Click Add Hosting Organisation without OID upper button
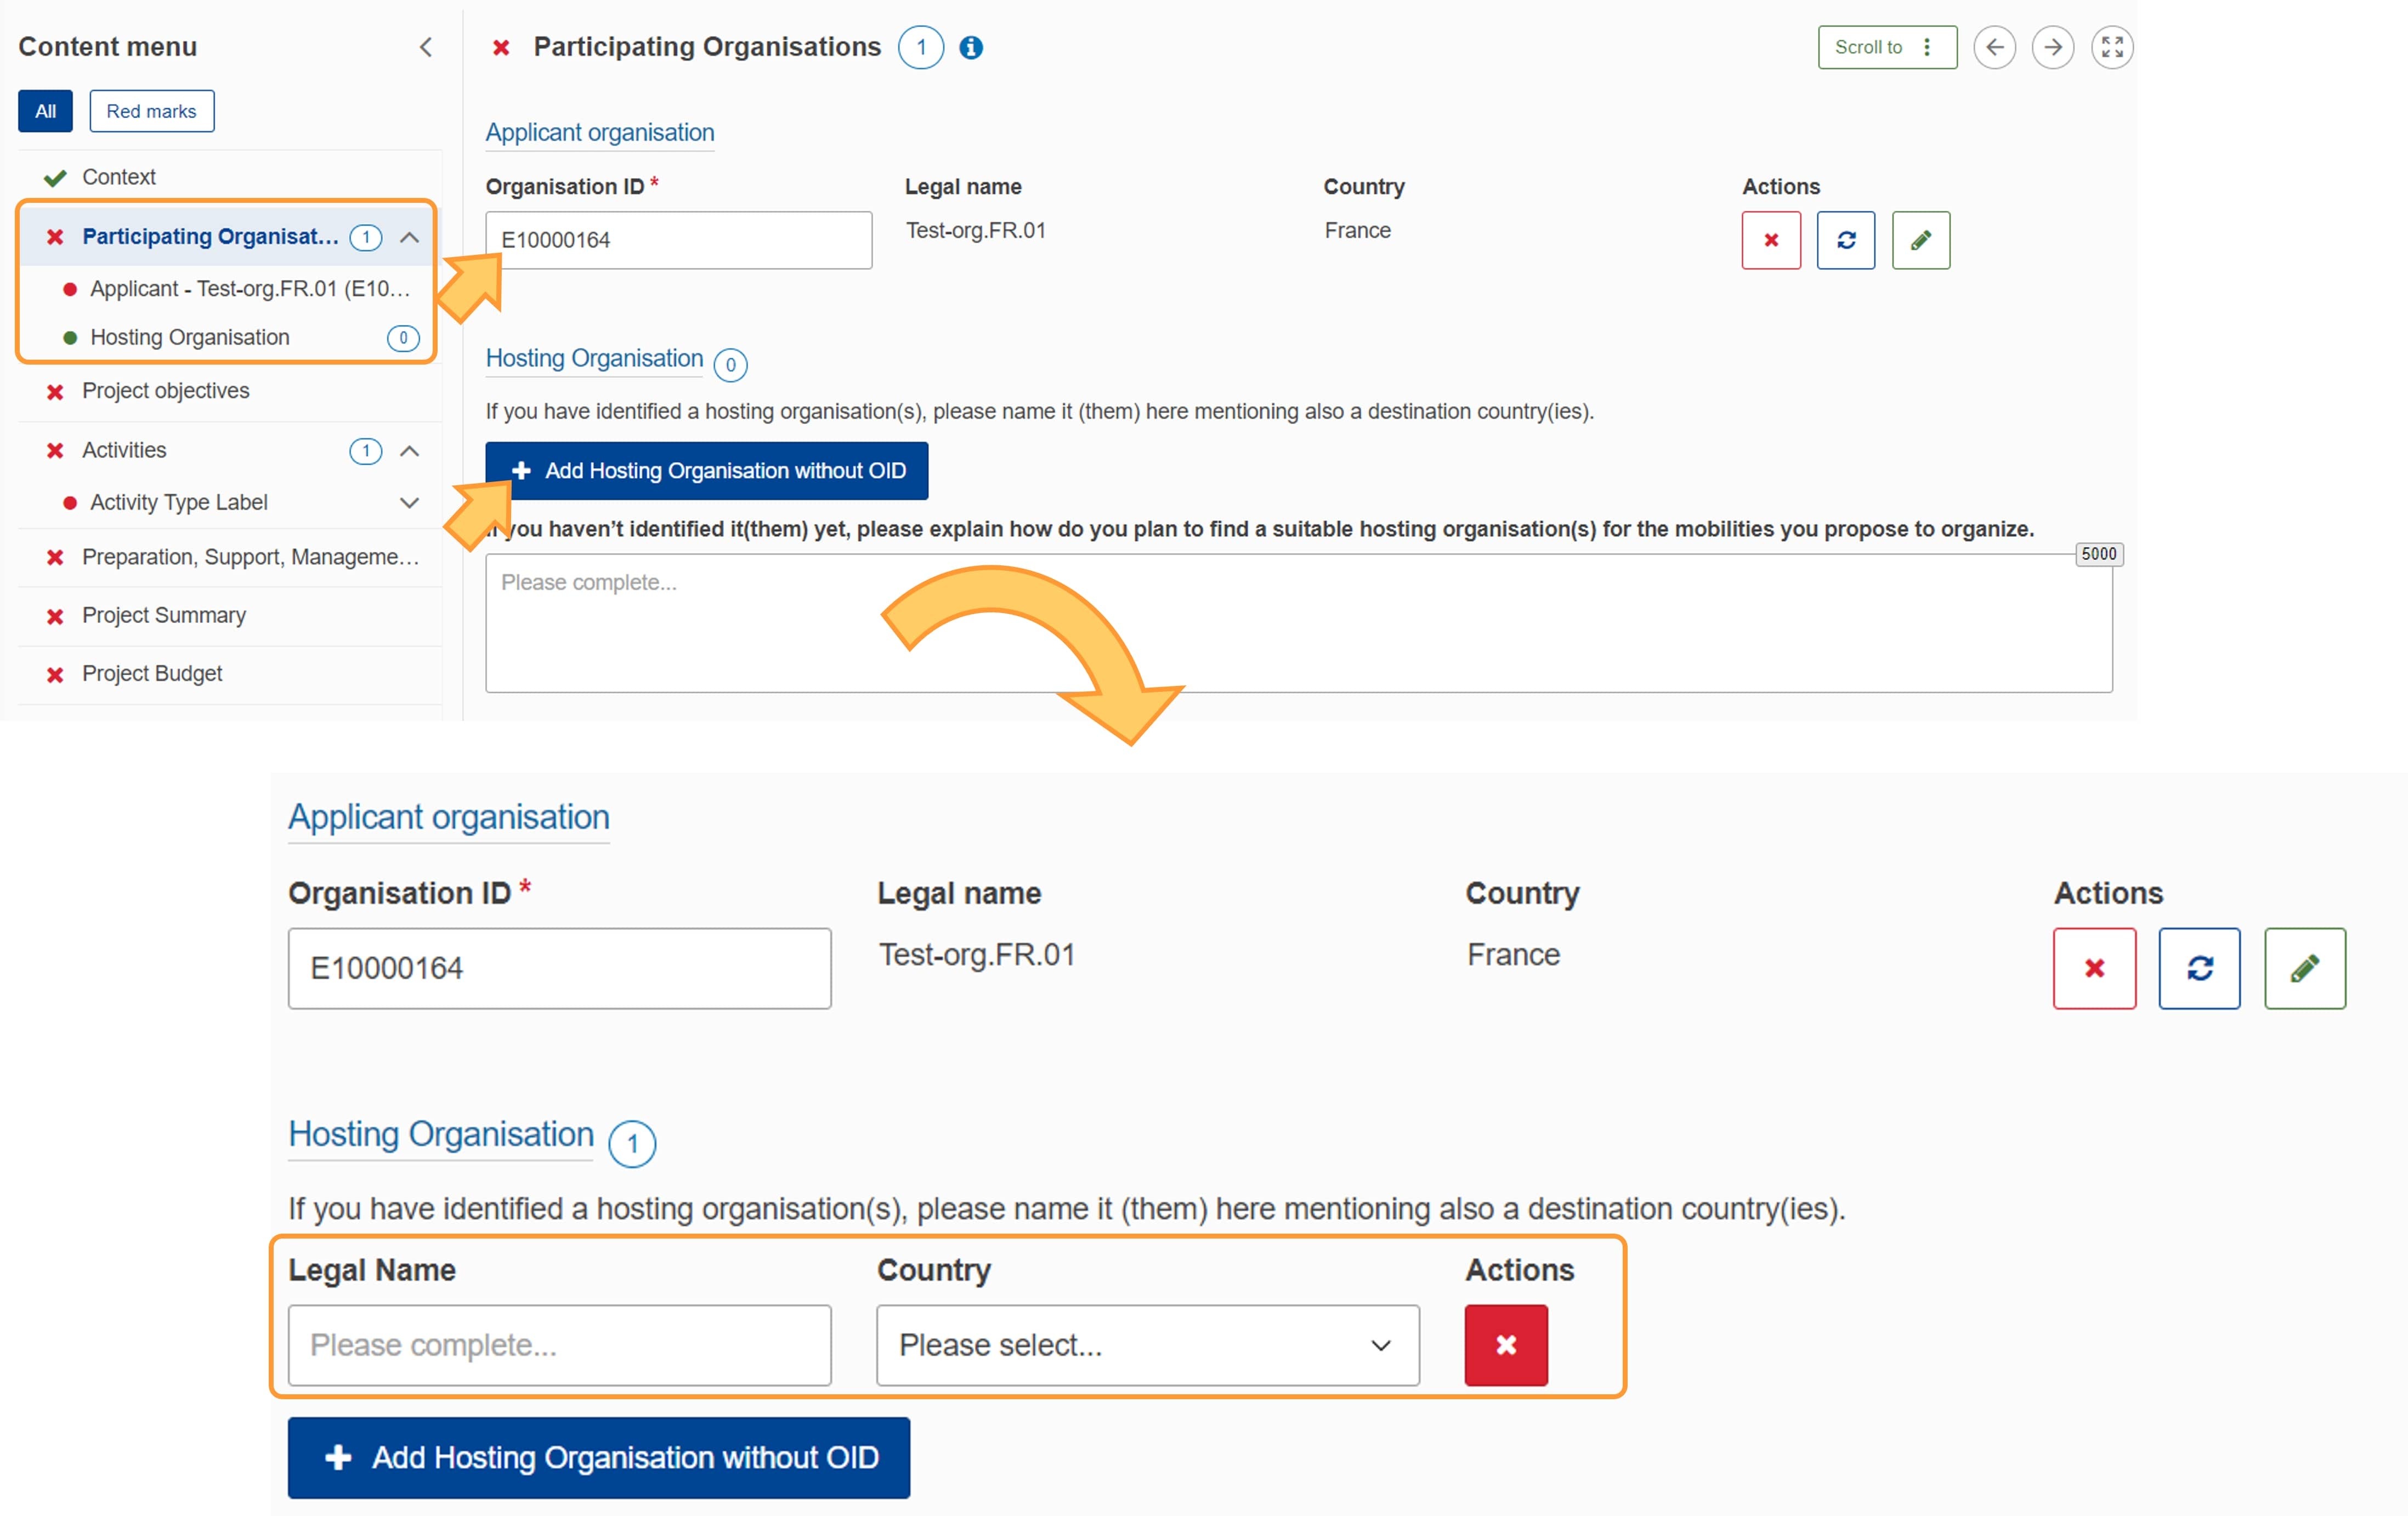This screenshot has height=1516, width=2408. [706, 471]
